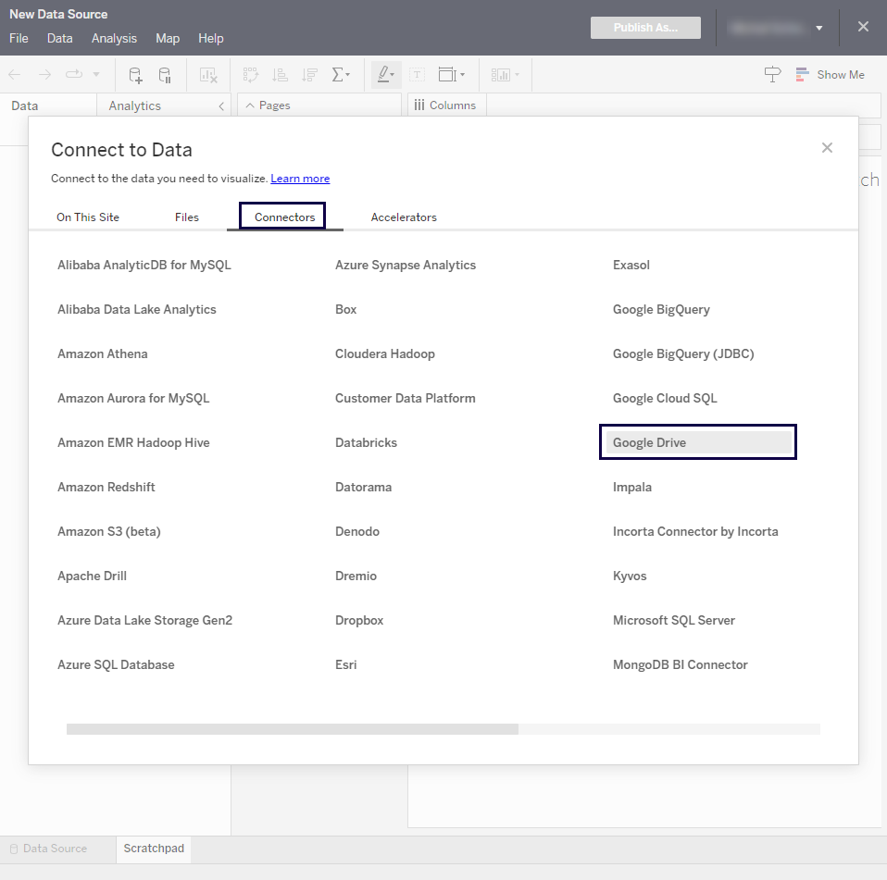Click the Show Me chart icon

click(831, 75)
